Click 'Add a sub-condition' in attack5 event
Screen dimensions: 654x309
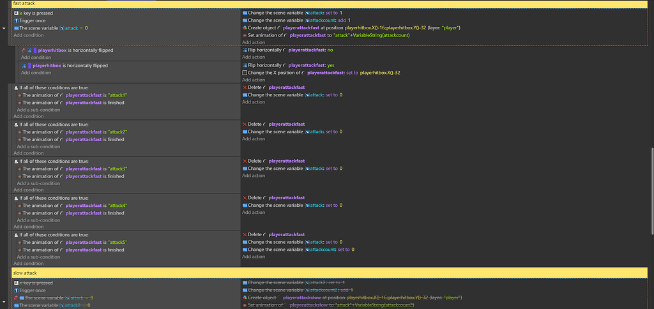38,257
